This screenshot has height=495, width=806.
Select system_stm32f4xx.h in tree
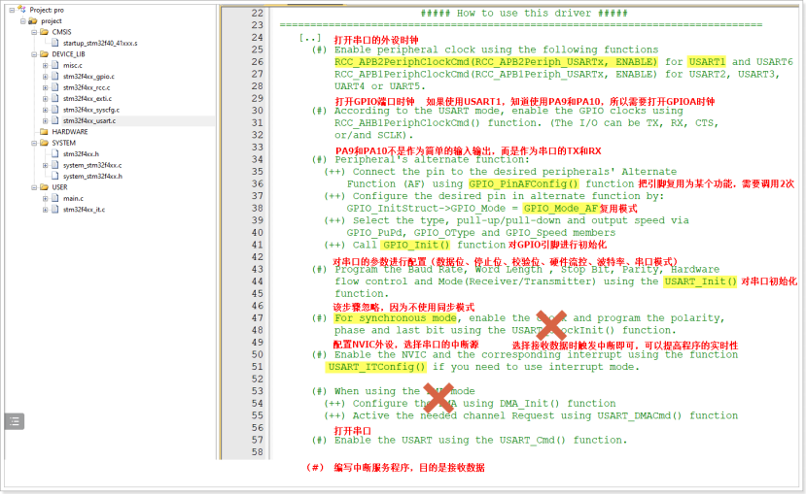pos(92,176)
